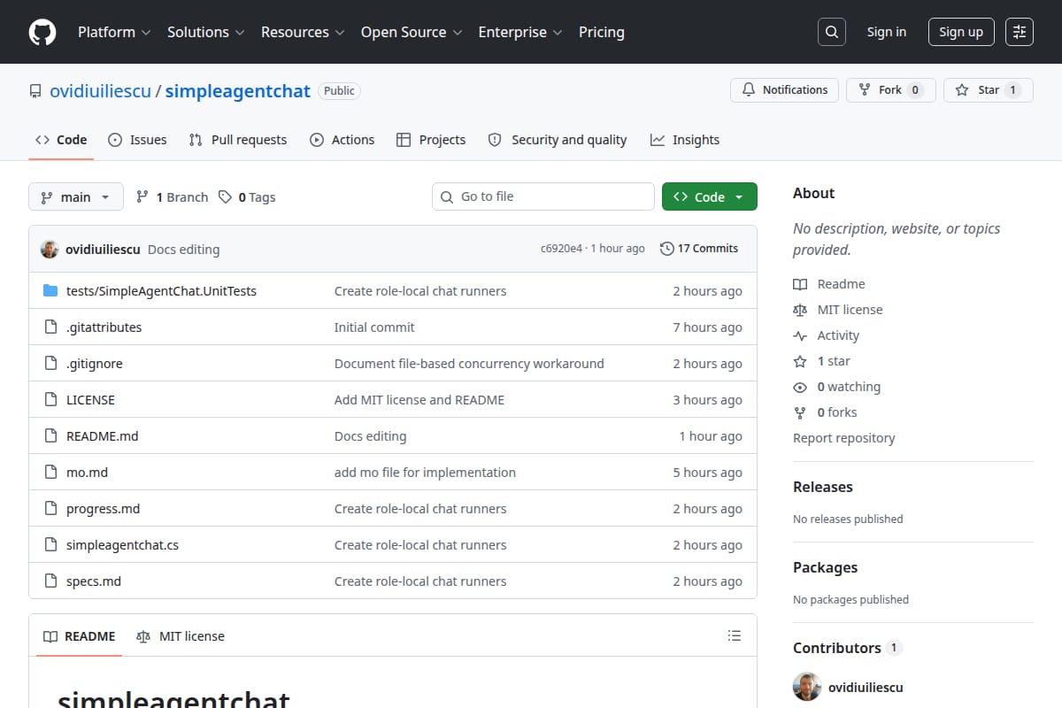Expand the Enterprise menu
The image size is (1062, 708).
pos(520,32)
